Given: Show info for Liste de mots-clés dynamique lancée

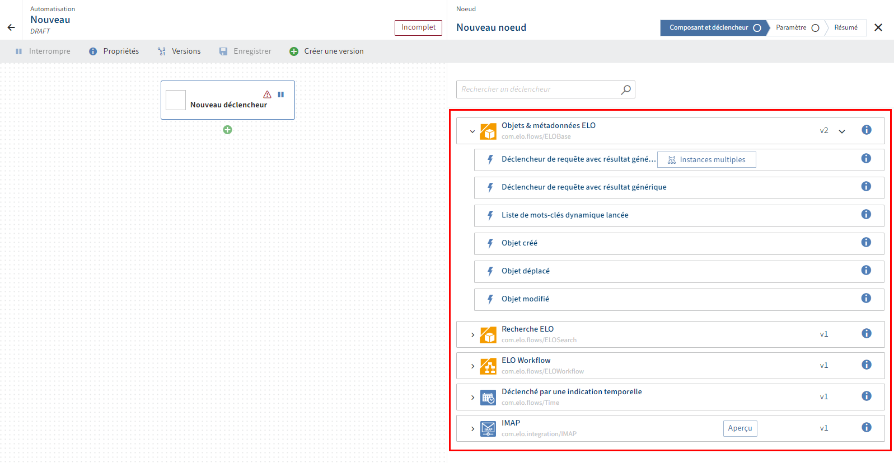Looking at the screenshot, I should (x=866, y=214).
